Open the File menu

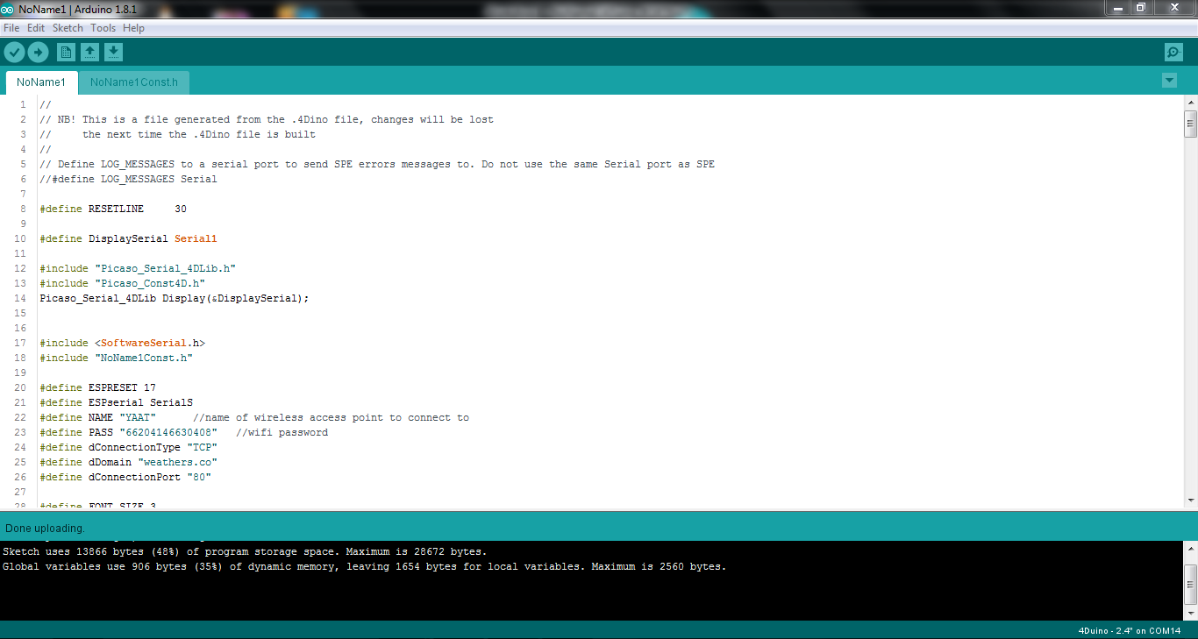(x=11, y=28)
